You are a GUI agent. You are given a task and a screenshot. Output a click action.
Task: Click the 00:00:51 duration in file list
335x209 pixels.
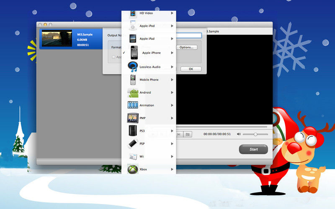click(x=83, y=45)
